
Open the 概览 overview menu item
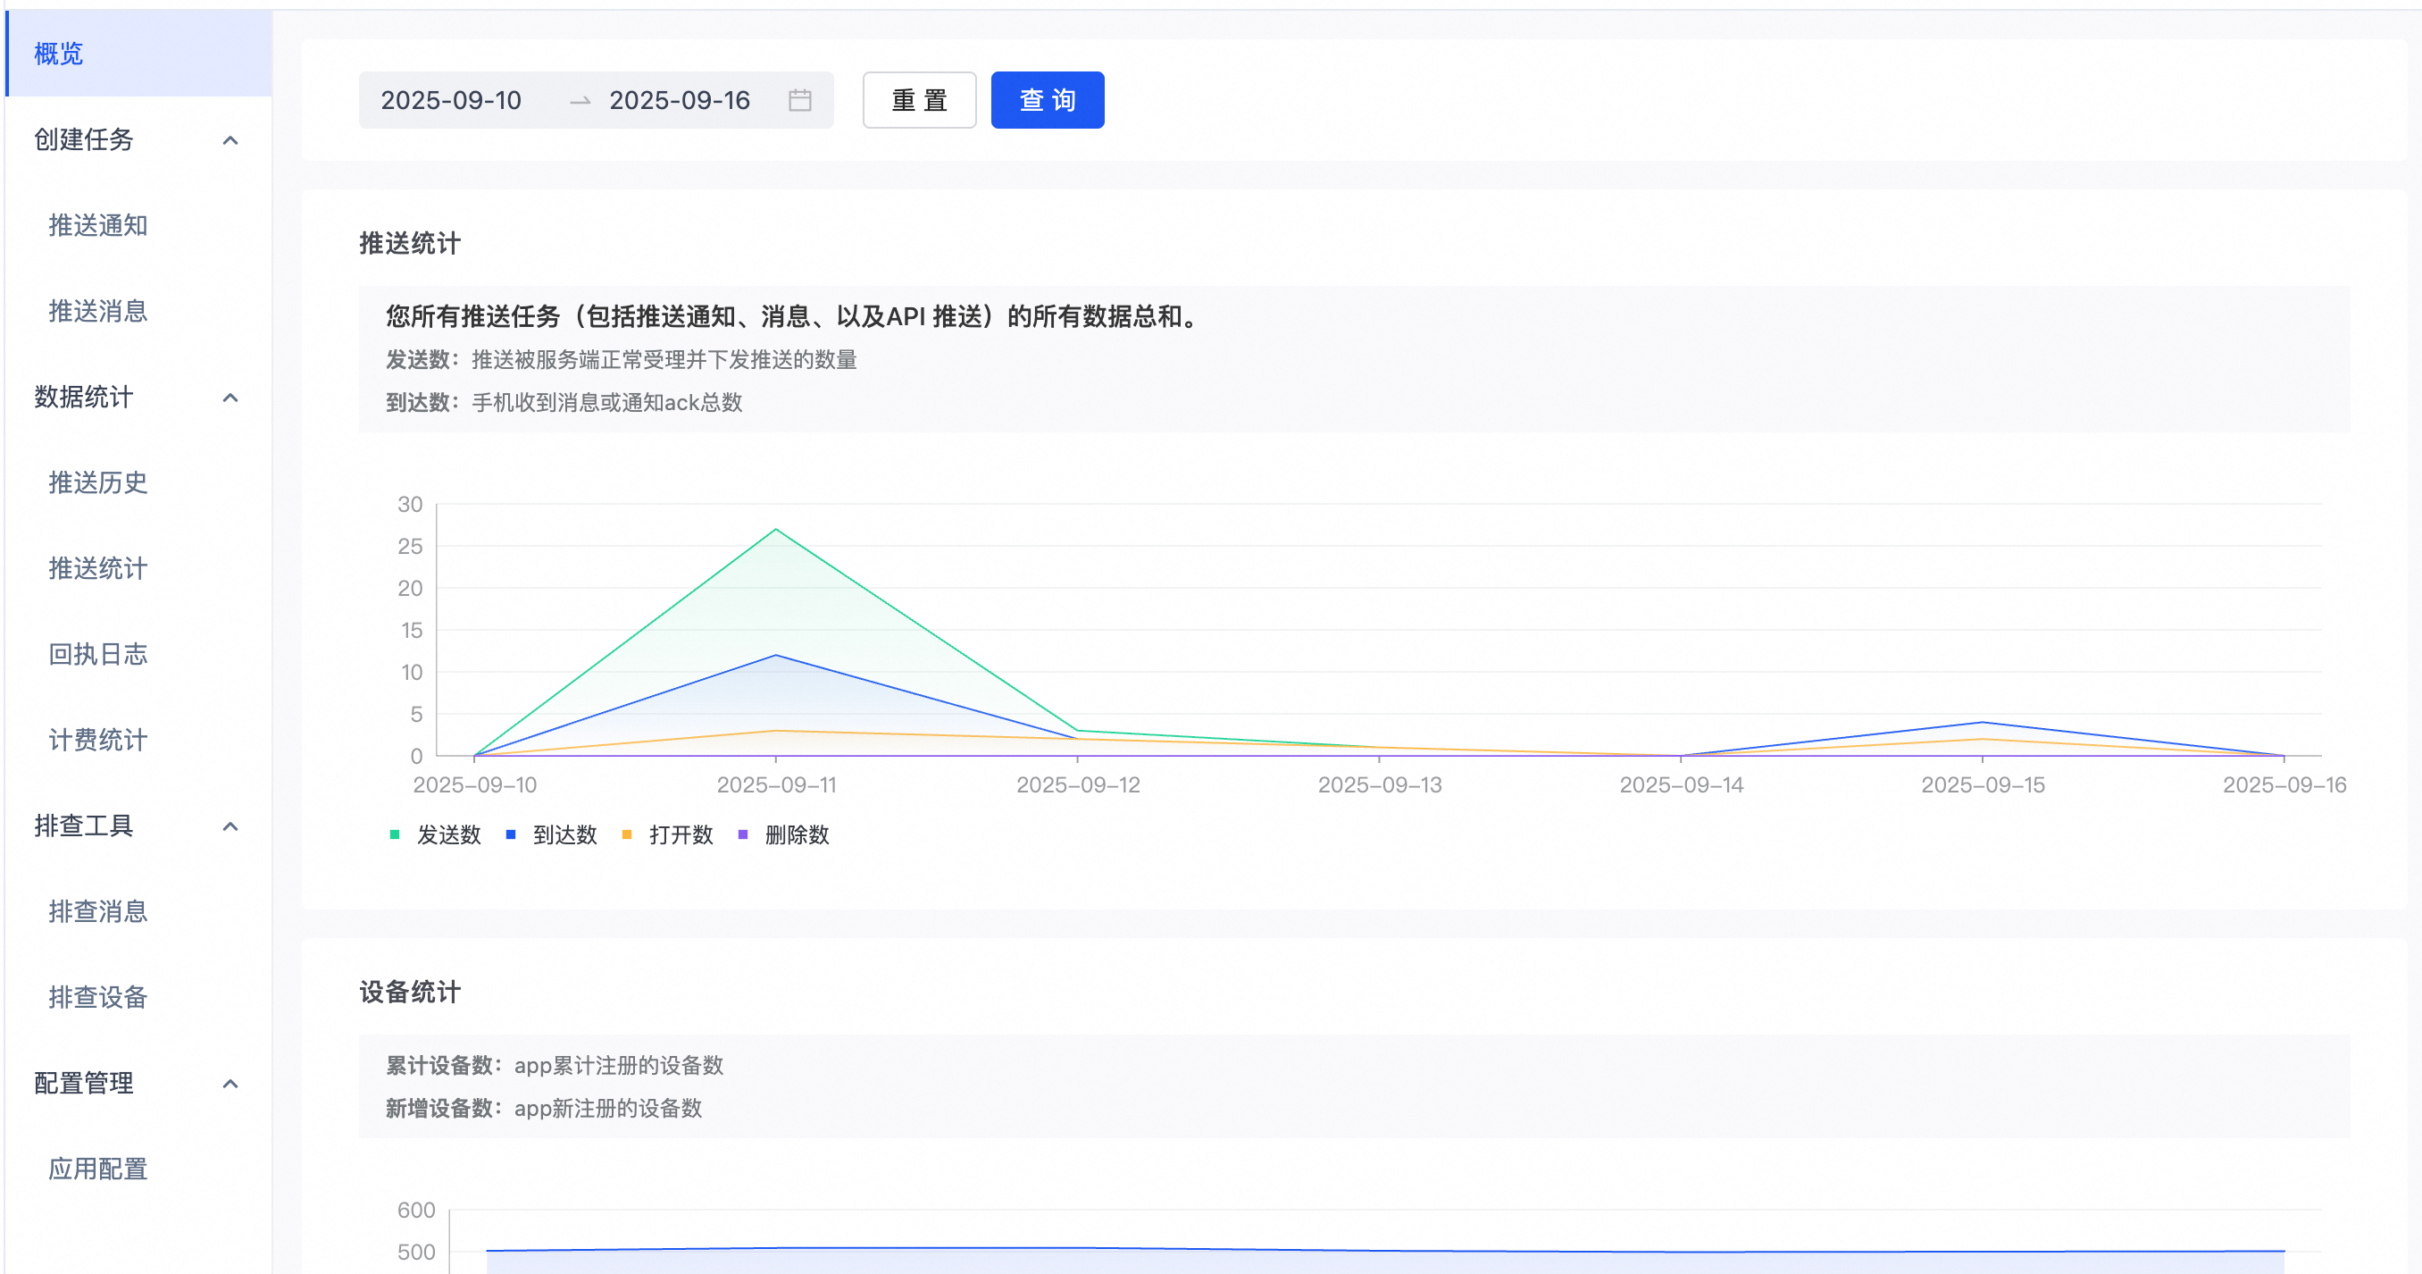58,54
